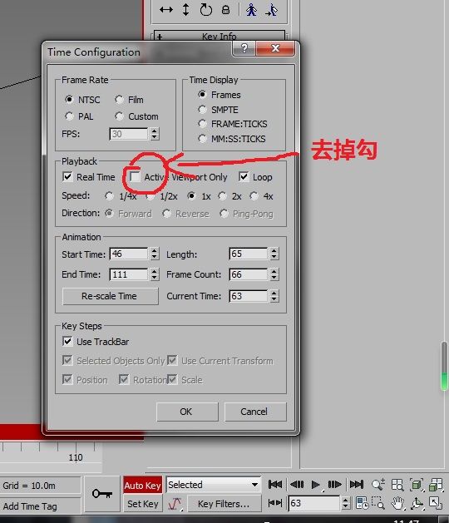Screen dimensions: 449x523
Task: Jump to the animation end frame
Action: click(356, 484)
